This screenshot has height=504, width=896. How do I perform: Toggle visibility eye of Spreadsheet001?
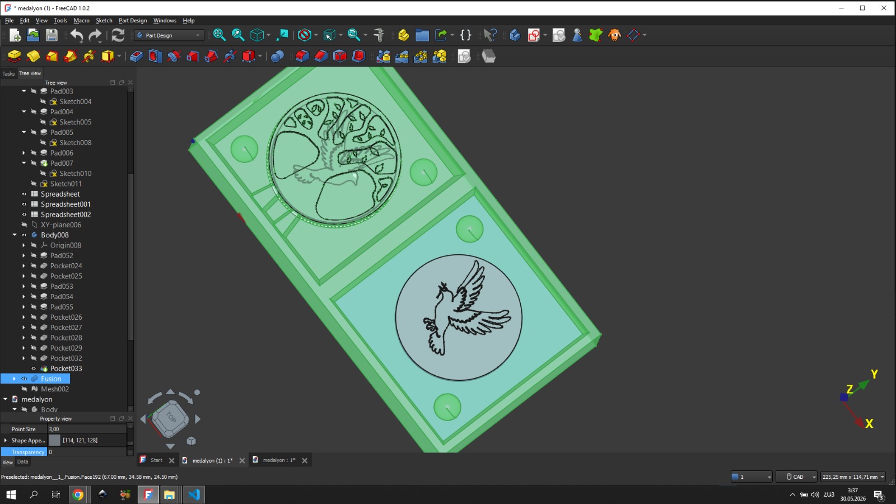tap(24, 204)
